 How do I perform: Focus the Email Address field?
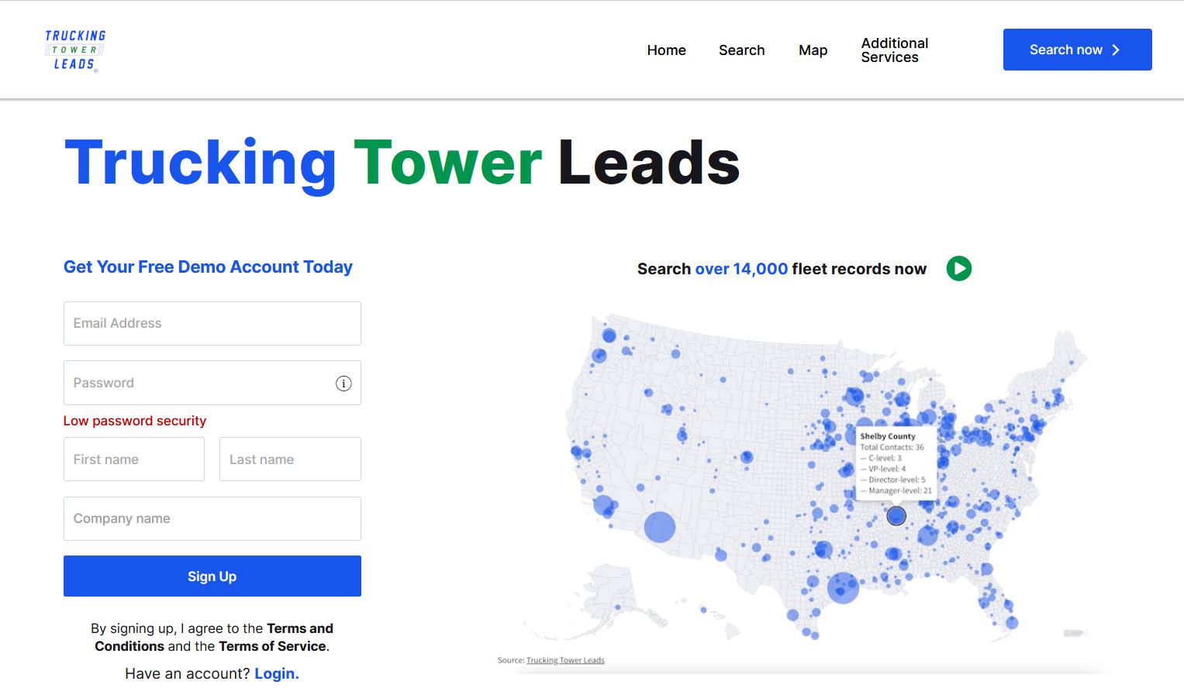(x=212, y=324)
